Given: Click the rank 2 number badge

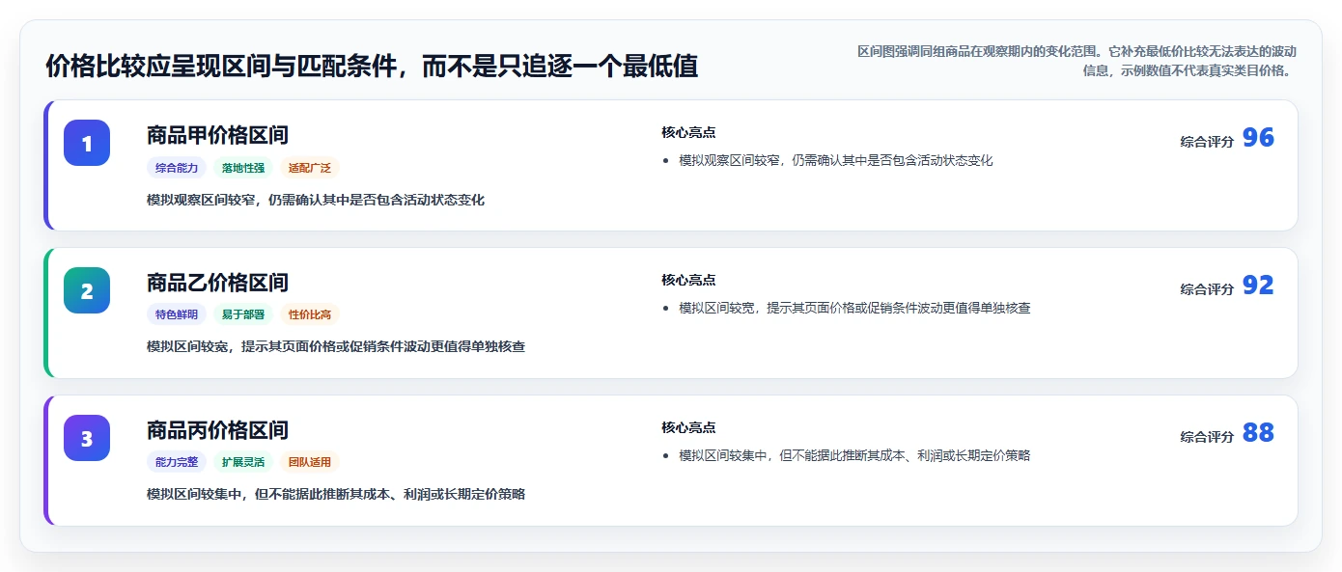Looking at the screenshot, I should (87, 290).
